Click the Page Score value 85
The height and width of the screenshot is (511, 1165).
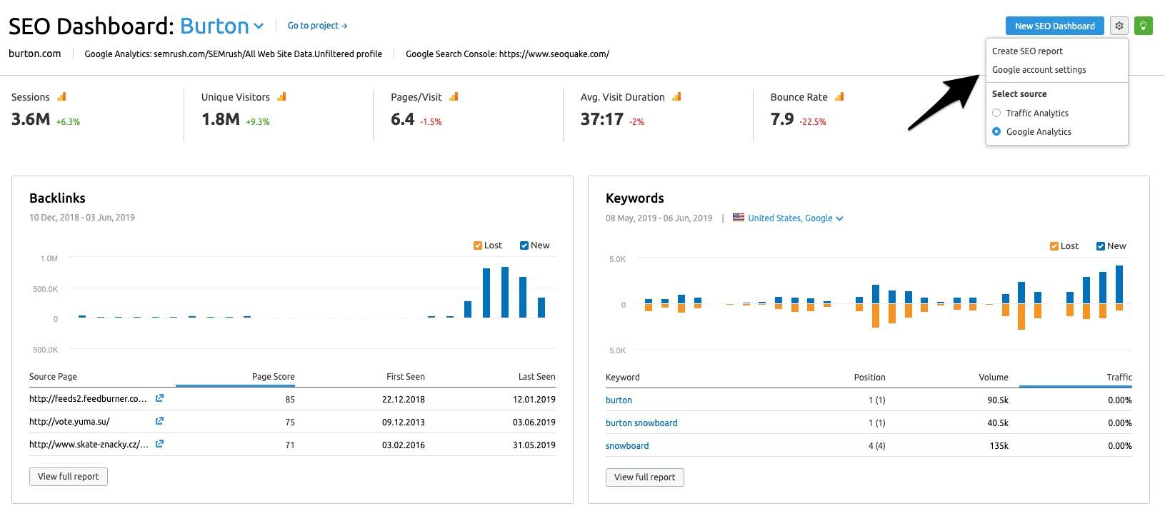(289, 400)
